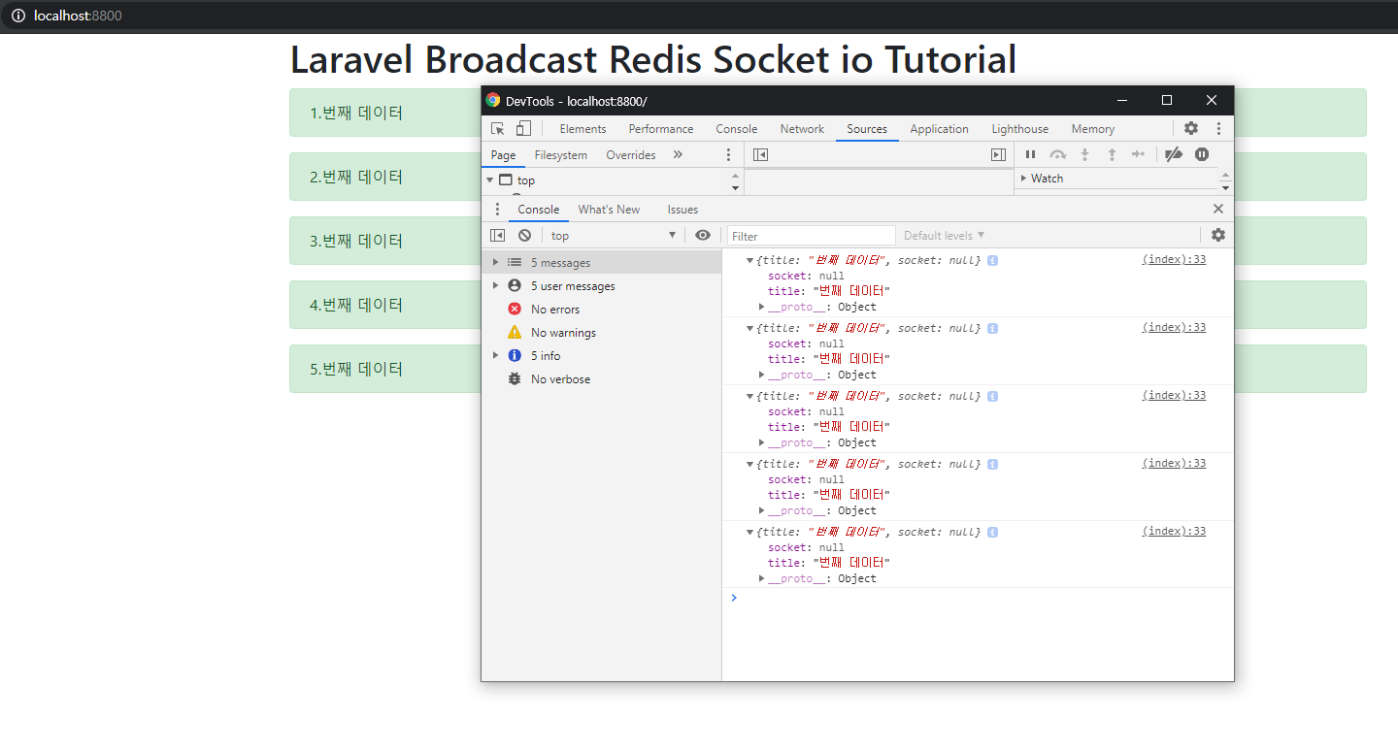Viewport: 1398px width, 752px height.
Task: Open the Default levels dropdown
Action: click(x=944, y=235)
